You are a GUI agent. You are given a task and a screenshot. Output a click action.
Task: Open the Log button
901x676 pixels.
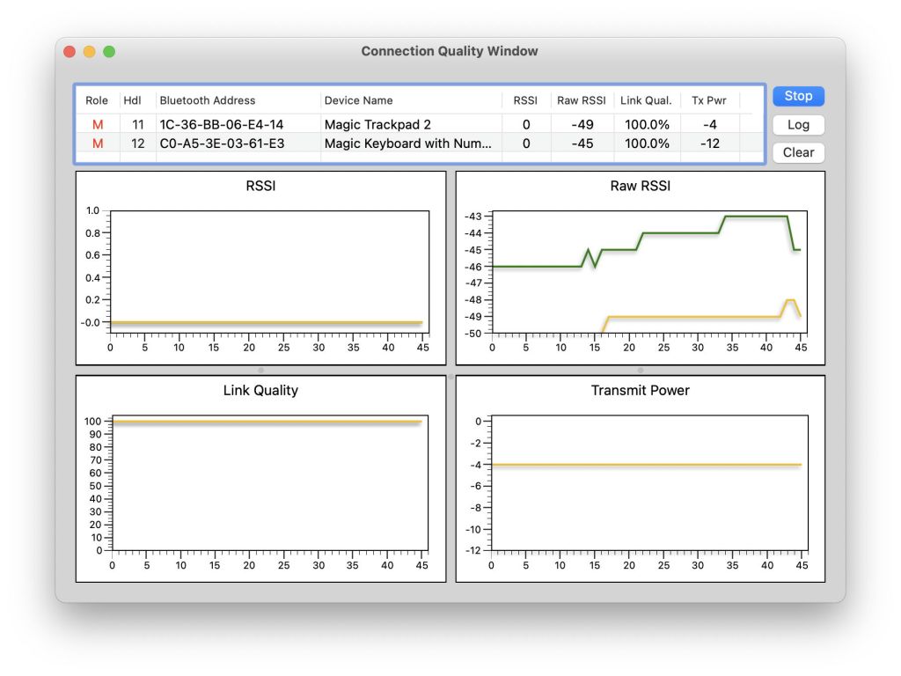coord(798,124)
